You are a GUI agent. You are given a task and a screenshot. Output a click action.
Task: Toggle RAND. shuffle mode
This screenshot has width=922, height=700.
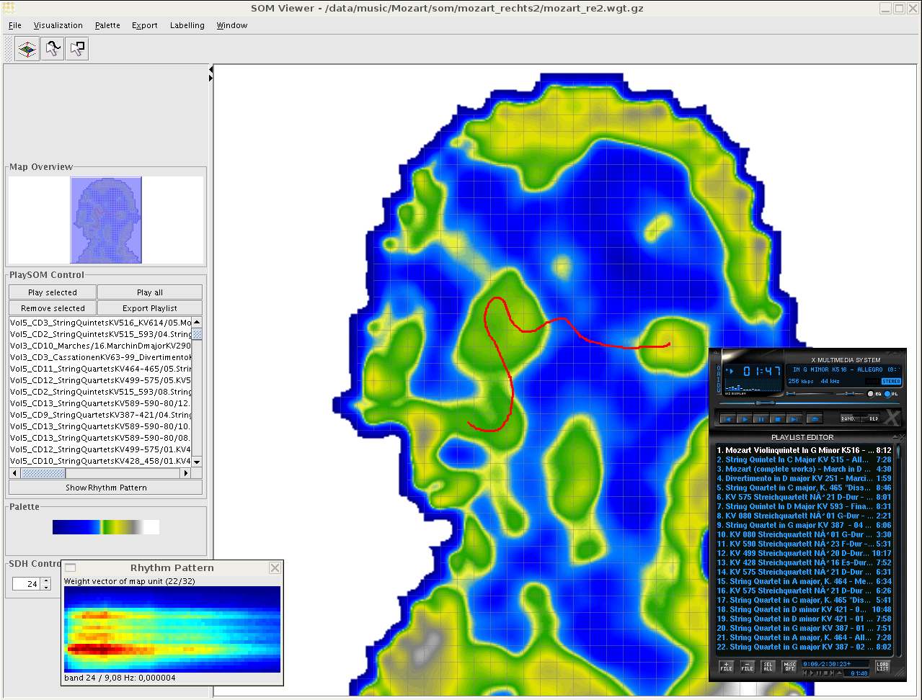(848, 418)
